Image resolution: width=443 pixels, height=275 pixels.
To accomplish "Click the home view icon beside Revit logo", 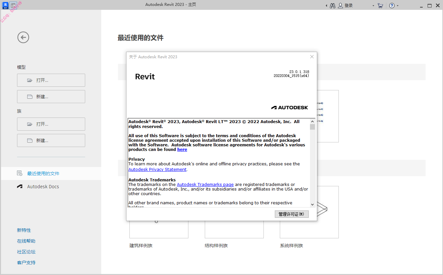I will (x=13, y=5).
